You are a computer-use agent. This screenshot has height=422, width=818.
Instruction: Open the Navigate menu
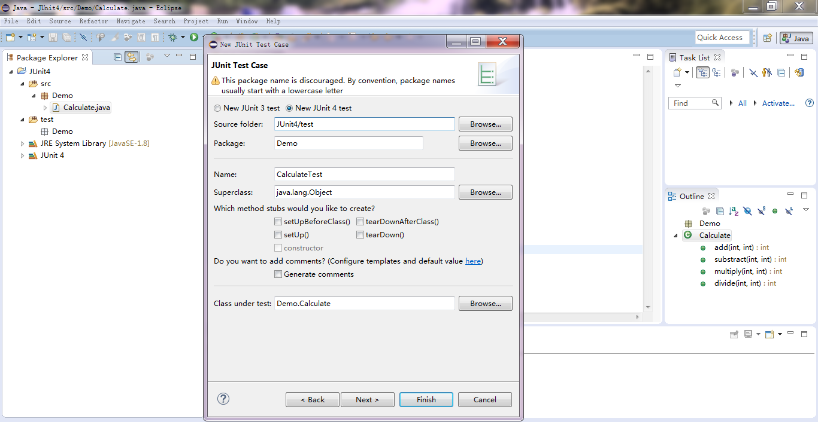click(x=131, y=21)
